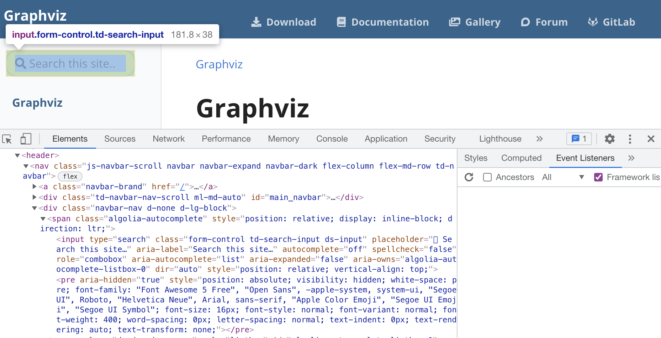Click the Graphviz sidebar section link
This screenshot has height=338, width=661.
[37, 103]
